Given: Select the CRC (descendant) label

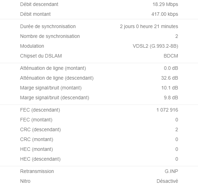Looking at the screenshot, I should tap(40, 129).
